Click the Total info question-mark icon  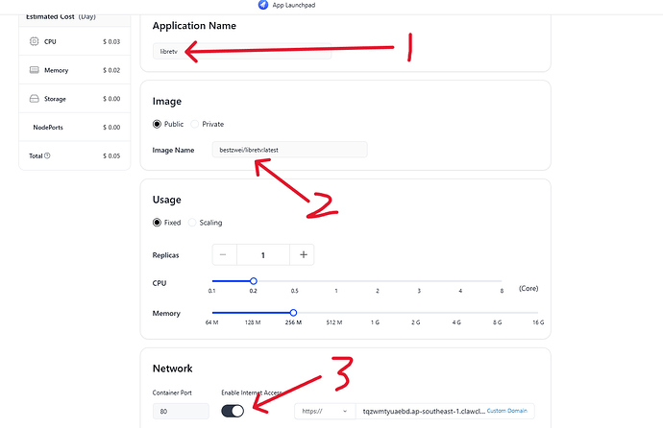click(47, 155)
